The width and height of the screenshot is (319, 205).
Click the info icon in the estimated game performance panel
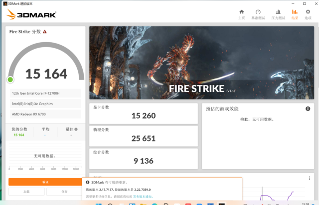pos(308,109)
